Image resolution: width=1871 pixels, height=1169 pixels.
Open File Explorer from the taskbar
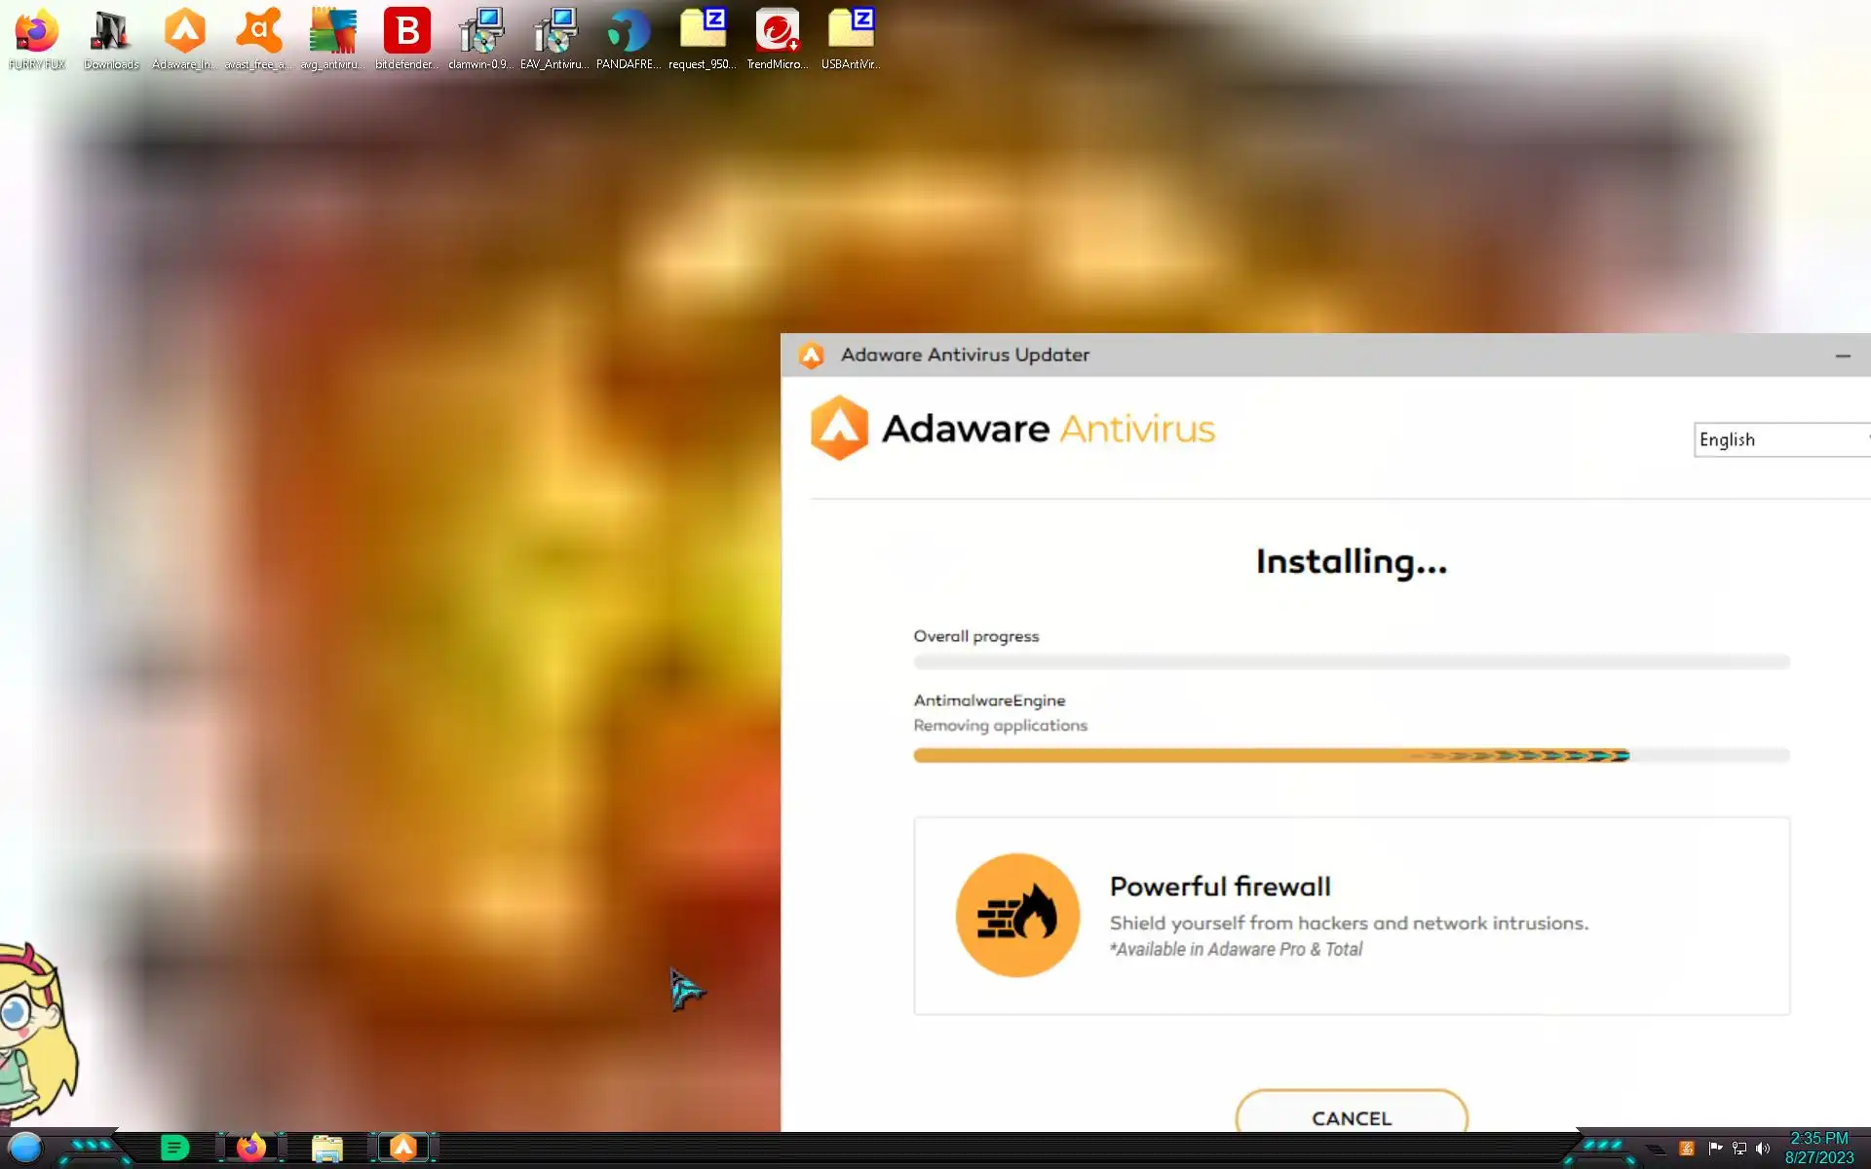pos(327,1148)
